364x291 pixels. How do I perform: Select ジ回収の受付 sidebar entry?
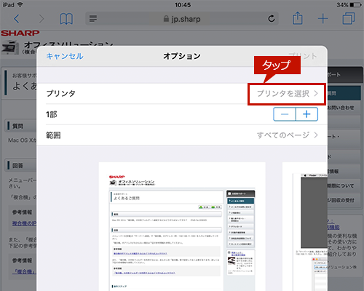(341, 200)
